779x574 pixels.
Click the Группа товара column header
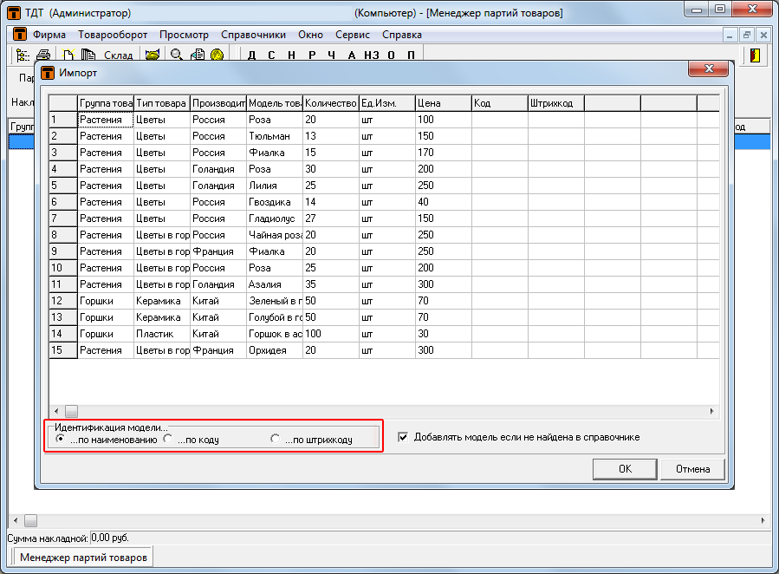106,103
